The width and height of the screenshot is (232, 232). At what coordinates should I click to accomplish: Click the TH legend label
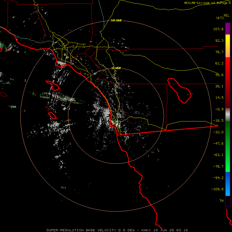coord(221,201)
